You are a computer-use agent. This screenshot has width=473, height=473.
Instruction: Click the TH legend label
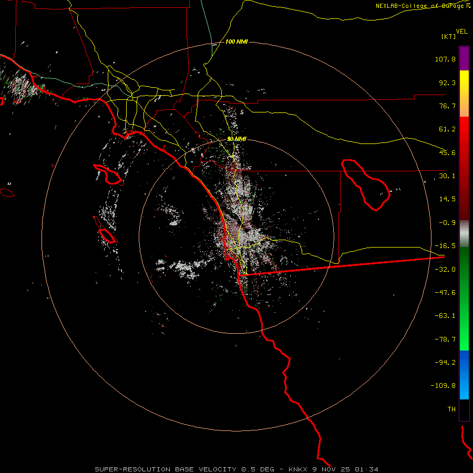tap(451, 409)
